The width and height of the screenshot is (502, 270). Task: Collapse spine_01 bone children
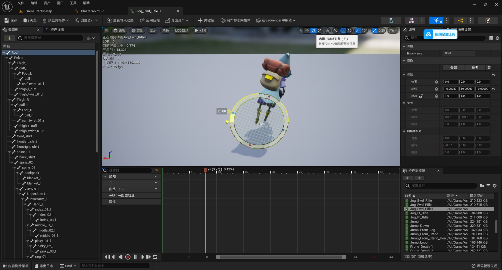[x=10, y=152]
